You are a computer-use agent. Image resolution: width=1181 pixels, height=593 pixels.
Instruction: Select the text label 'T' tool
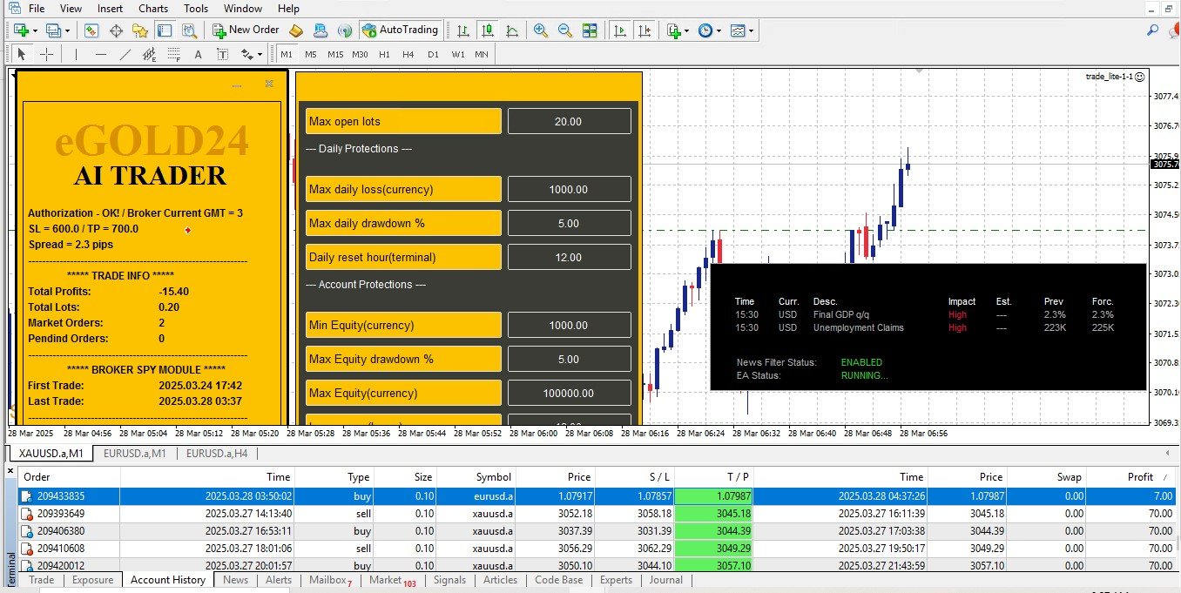pyautogui.click(x=222, y=54)
